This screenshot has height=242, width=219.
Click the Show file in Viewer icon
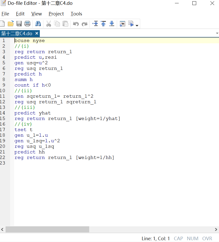(x=122, y=24)
